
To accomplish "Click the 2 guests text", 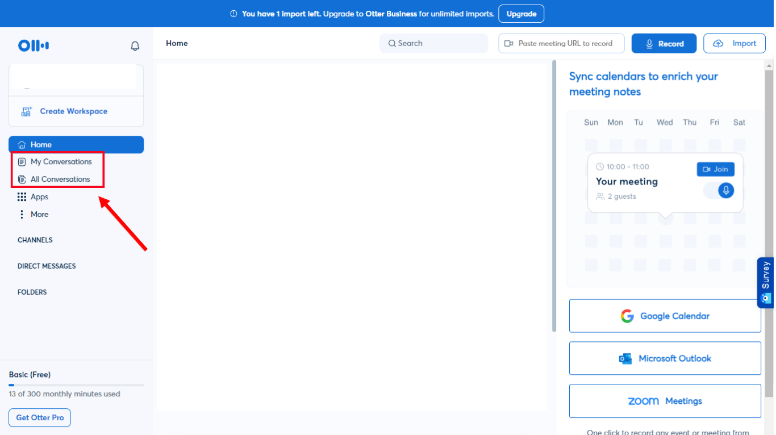I will coord(622,196).
